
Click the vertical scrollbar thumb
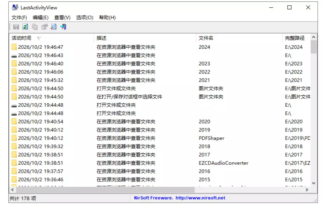click(x=313, y=47)
